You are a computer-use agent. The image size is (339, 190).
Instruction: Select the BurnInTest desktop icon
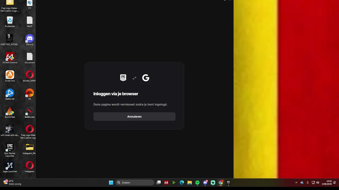[10, 113]
